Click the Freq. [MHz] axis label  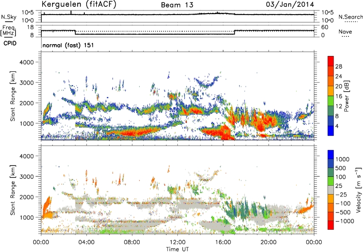coord(9,30)
